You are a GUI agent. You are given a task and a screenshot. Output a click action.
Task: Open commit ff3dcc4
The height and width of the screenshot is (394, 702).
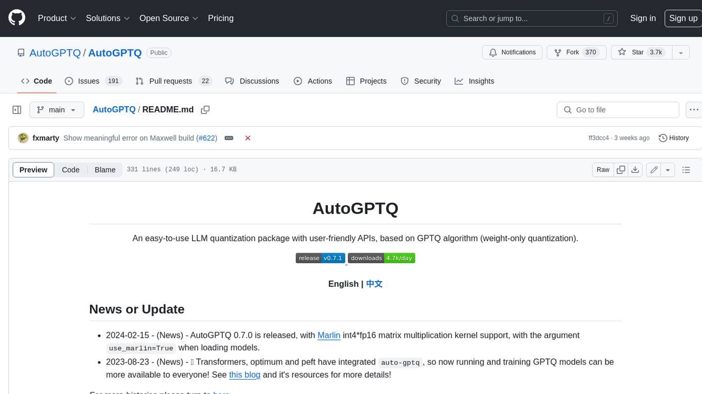click(x=599, y=138)
